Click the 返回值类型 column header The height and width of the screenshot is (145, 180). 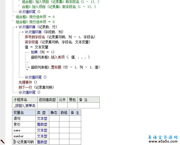click(x=47, y=100)
